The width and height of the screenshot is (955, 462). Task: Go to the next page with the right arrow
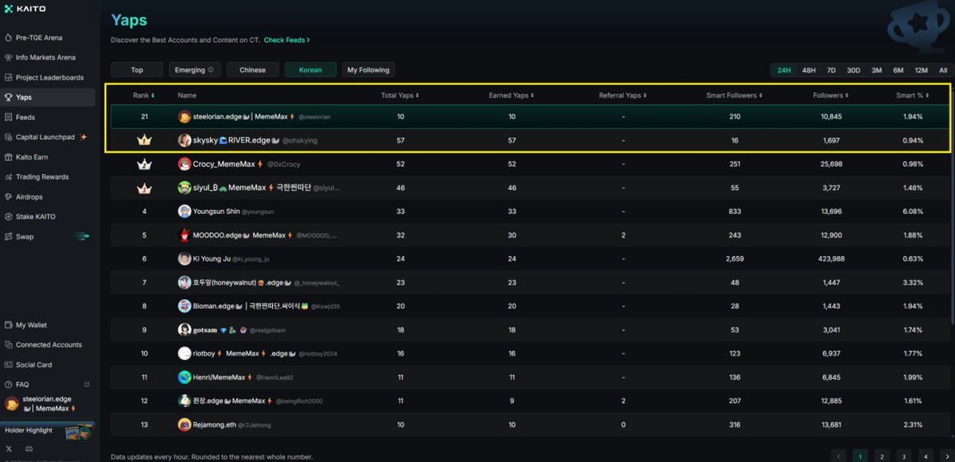[946, 456]
